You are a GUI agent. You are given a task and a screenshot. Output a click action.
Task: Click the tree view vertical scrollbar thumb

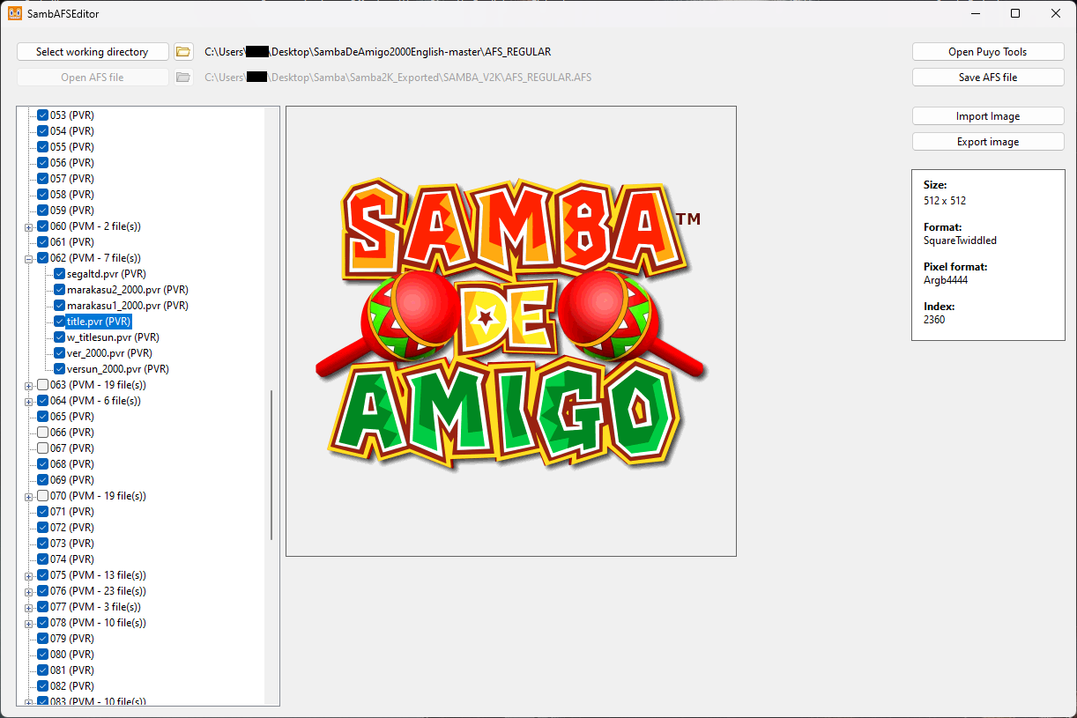pos(271,465)
